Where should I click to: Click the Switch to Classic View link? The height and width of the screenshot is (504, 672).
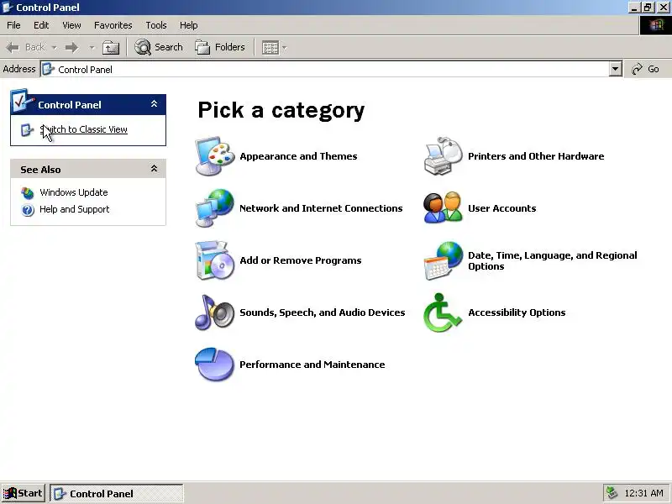click(x=83, y=129)
